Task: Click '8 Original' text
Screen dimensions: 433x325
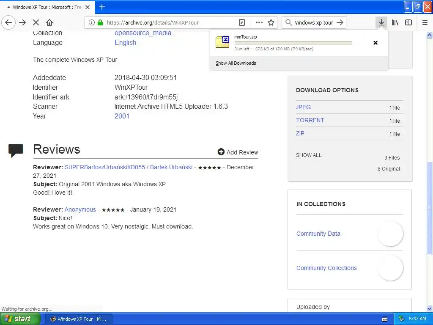Action: pos(389,169)
